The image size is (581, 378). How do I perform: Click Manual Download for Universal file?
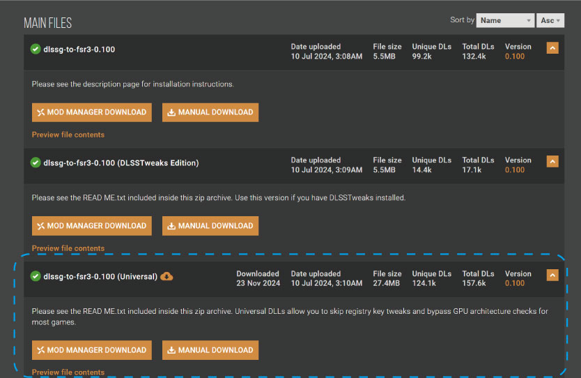[x=210, y=350]
